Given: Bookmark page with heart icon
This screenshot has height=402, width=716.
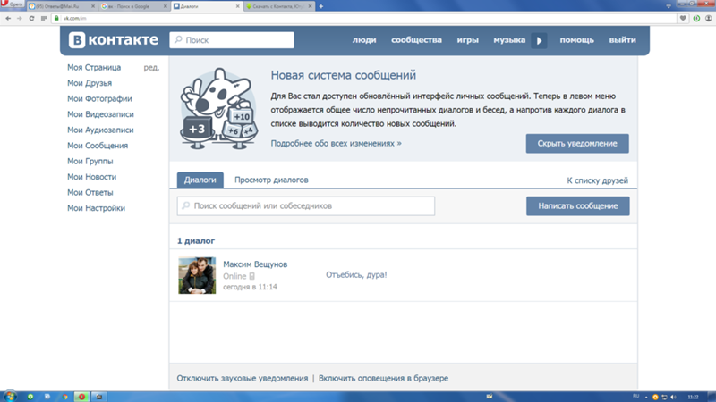Looking at the screenshot, I should click(x=683, y=18).
